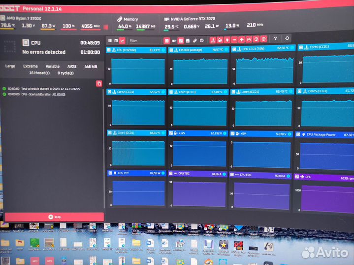
Task: Click the 'Variable' load type label
Action: [x=53, y=66]
